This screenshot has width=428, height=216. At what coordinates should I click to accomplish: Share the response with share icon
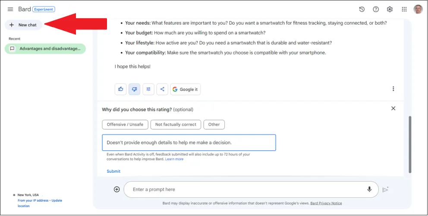click(162, 89)
